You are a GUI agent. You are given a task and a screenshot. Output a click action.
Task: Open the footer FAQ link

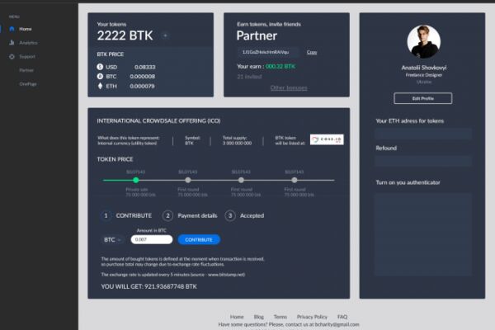(x=342, y=317)
